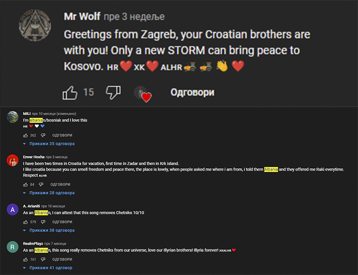This screenshot has height=275, width=358.
Task: Expand 35 replies under MILI's comment
Action: (49, 143)
